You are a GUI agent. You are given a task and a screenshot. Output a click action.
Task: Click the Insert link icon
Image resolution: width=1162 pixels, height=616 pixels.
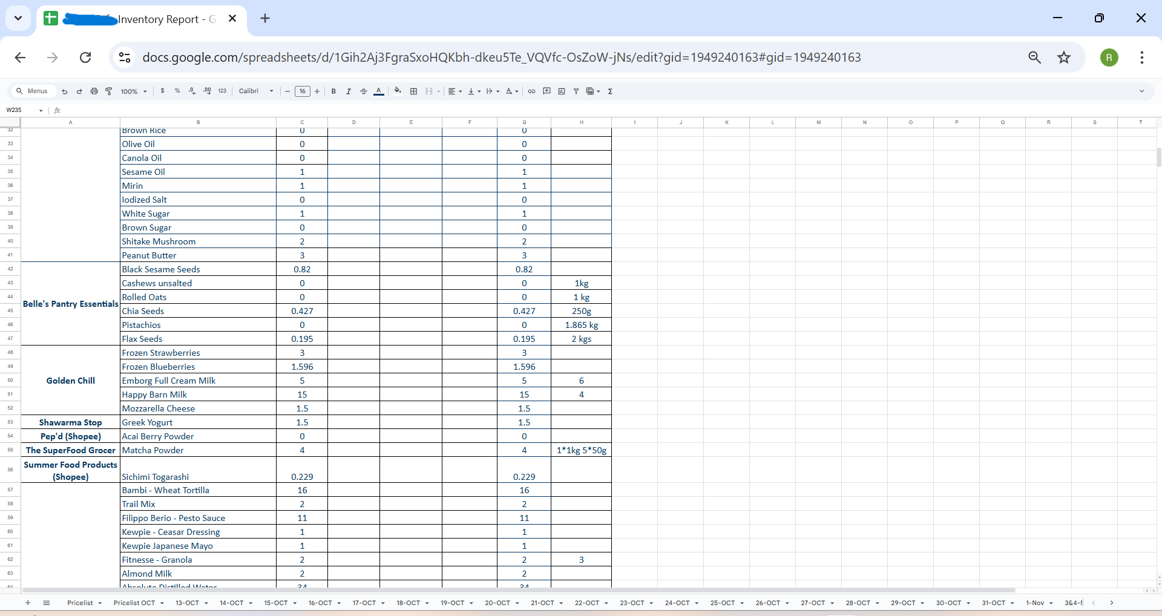click(x=531, y=91)
